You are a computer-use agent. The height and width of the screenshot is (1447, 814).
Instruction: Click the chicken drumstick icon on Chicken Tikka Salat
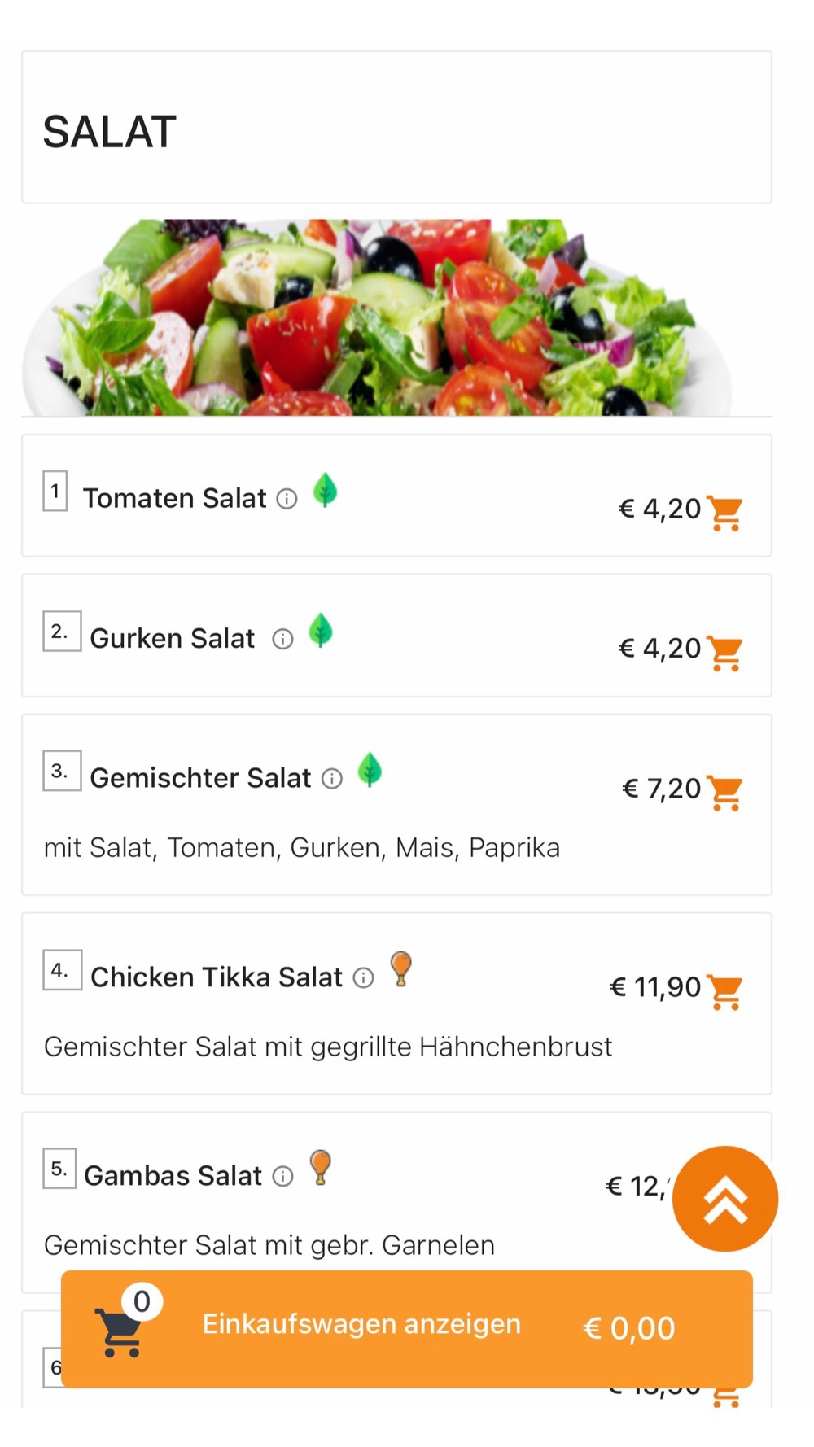pos(401,968)
